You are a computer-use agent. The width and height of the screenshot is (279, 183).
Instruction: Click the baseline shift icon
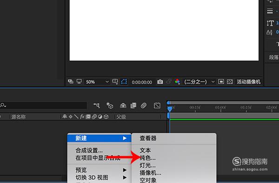click(x=269, y=32)
